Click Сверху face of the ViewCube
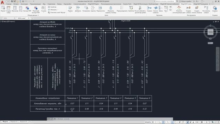The height and width of the screenshot is (124, 220). click(x=210, y=32)
